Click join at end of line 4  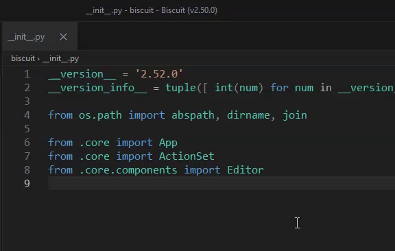(x=295, y=115)
